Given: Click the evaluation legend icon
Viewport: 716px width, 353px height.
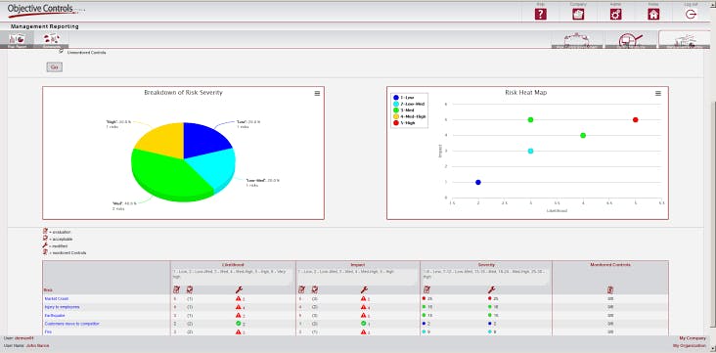Looking at the screenshot, I should tap(45, 231).
